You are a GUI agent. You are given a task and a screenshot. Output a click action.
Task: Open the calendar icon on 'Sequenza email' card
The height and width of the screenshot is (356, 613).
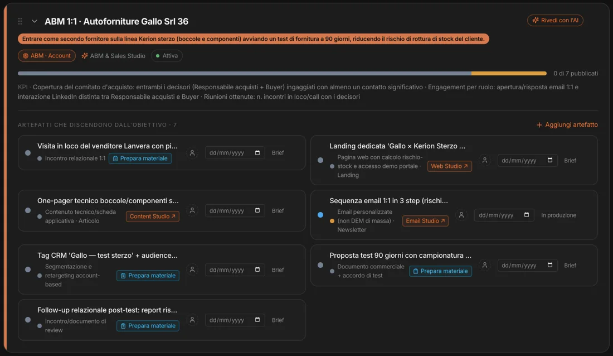tap(526, 215)
